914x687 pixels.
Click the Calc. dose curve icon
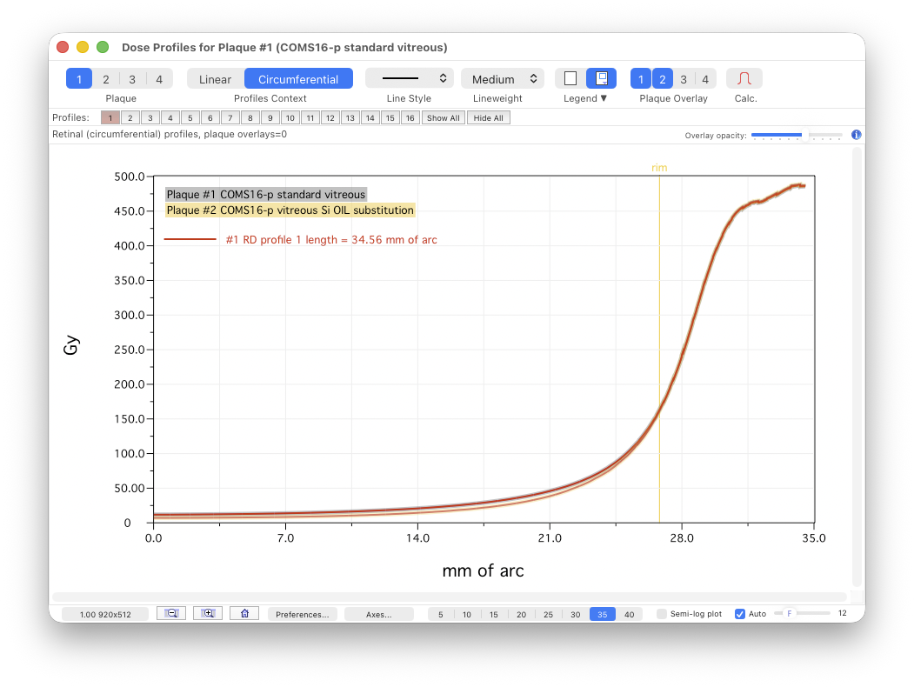click(744, 79)
